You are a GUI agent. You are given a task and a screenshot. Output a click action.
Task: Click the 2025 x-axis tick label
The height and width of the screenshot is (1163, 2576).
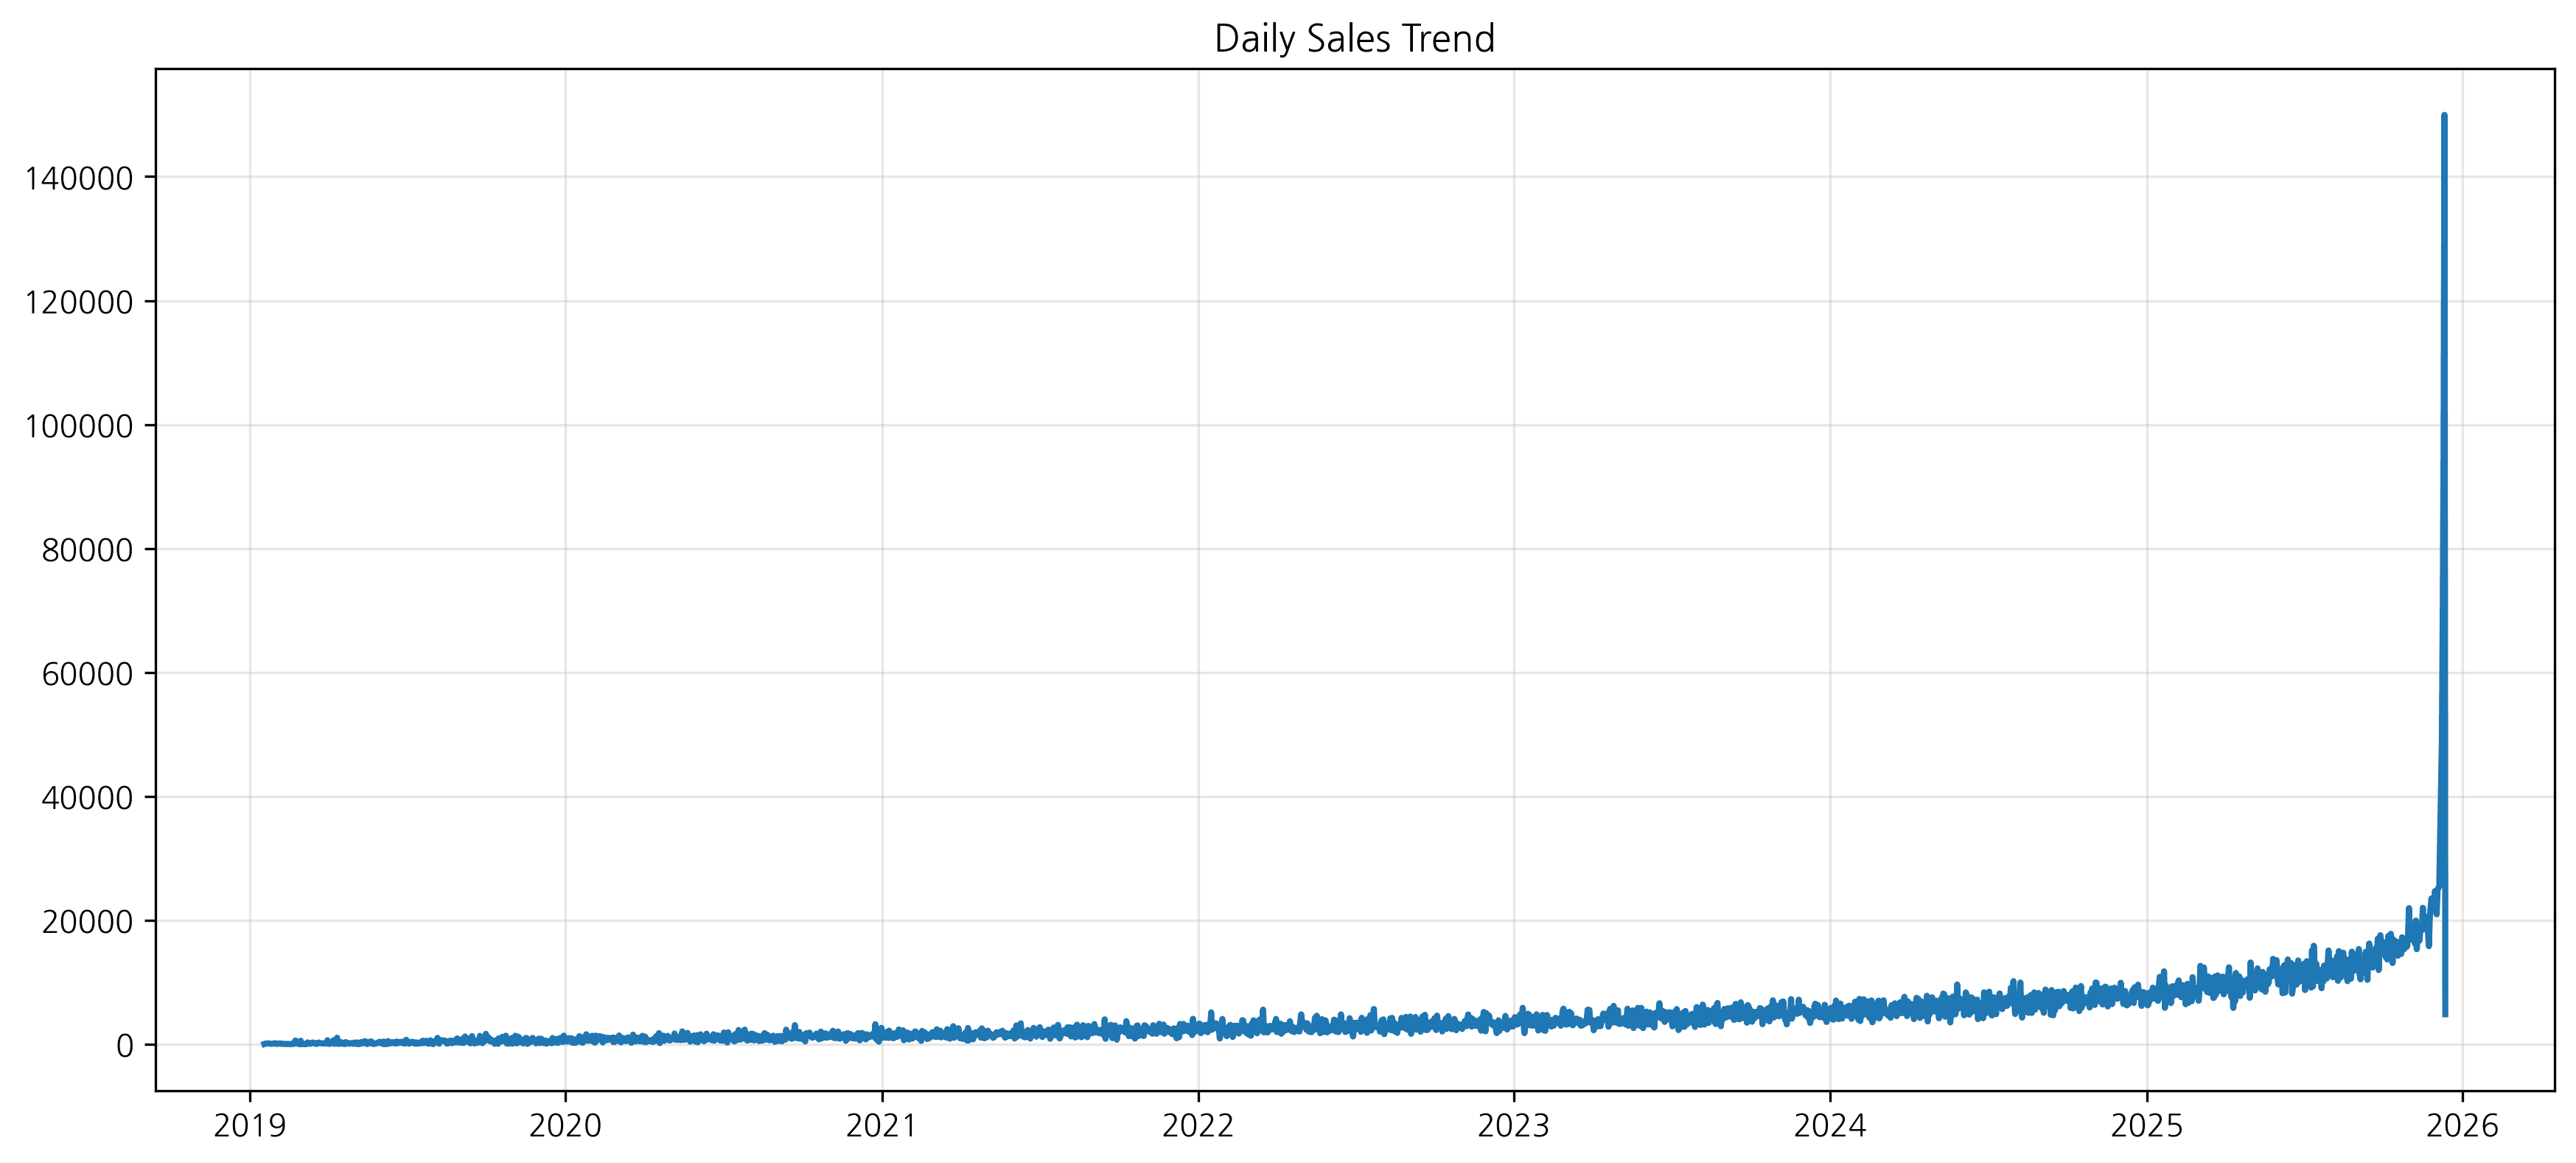click(2146, 1126)
